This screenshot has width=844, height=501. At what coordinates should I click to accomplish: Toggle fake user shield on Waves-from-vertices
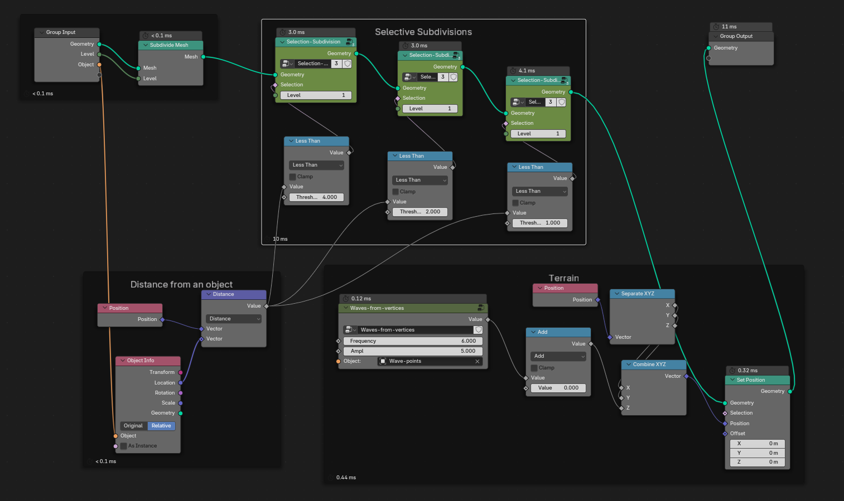478,330
